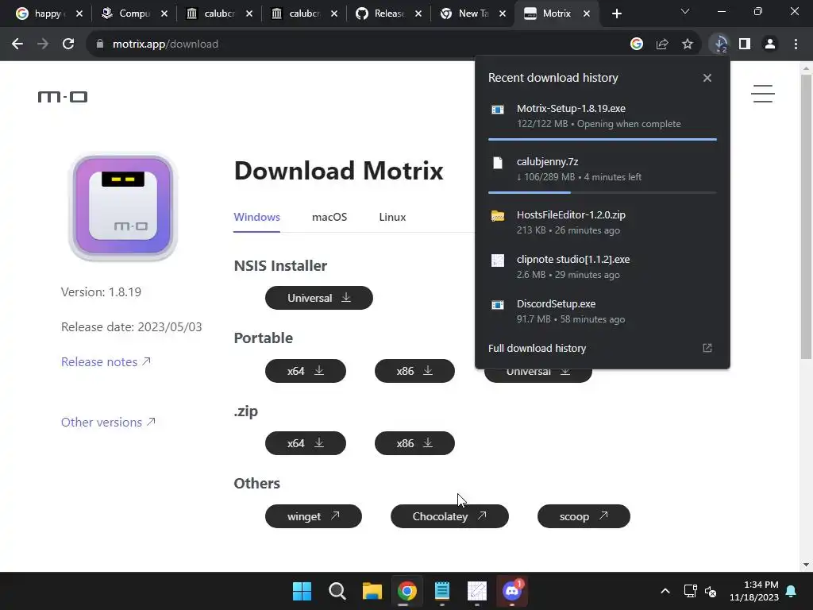Open a new browser tab
The image size is (813, 610).
coord(616,14)
